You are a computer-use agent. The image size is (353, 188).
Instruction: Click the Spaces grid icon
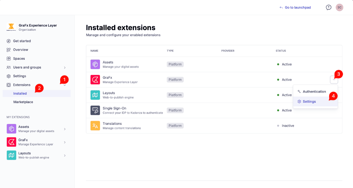[8, 58]
